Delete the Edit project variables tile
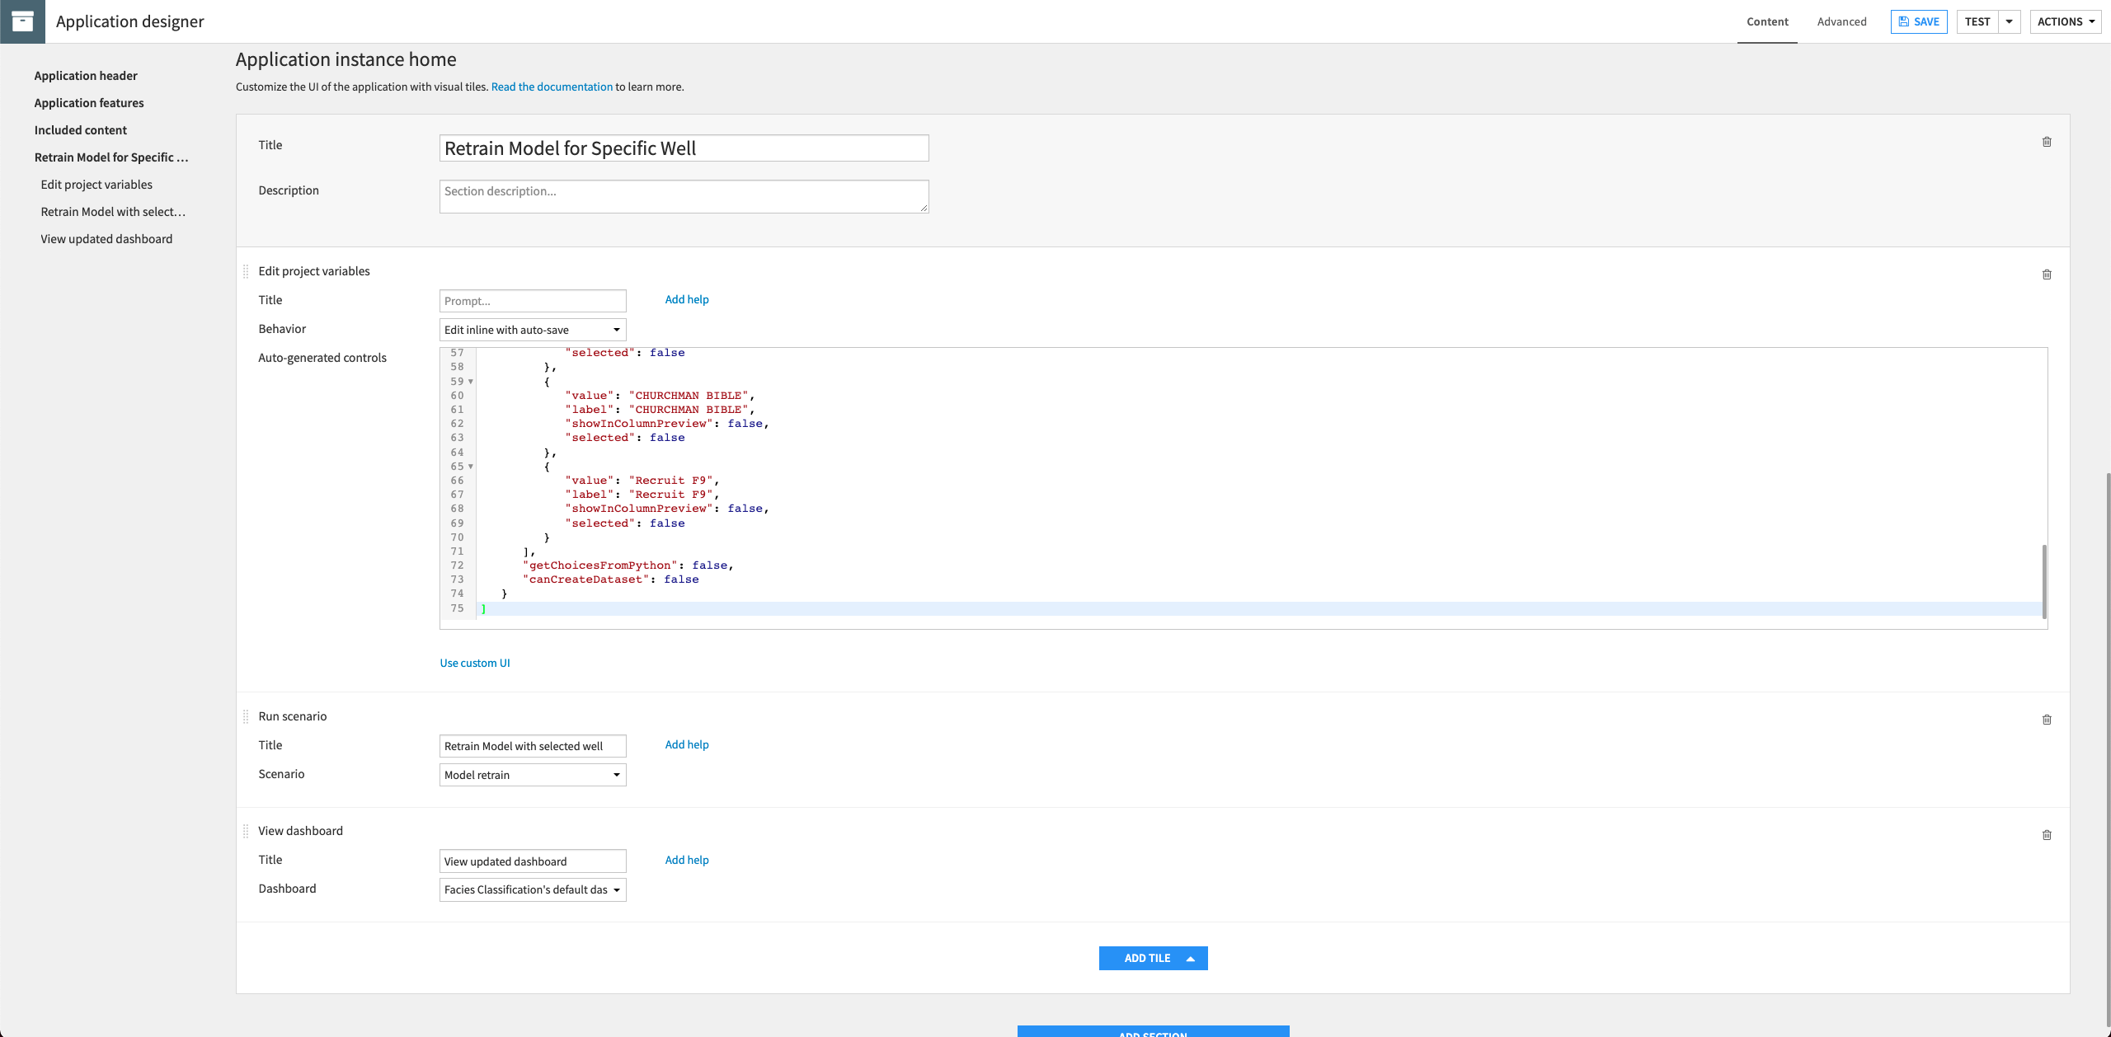This screenshot has height=1037, width=2111. [2048, 274]
